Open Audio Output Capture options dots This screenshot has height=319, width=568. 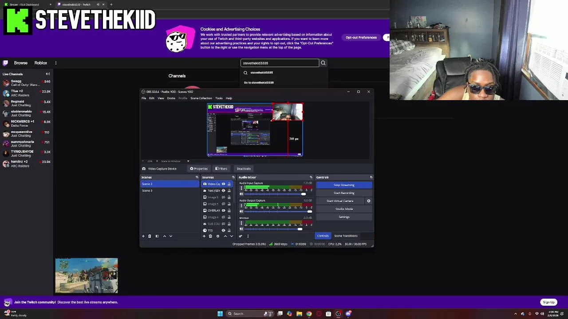(241, 206)
